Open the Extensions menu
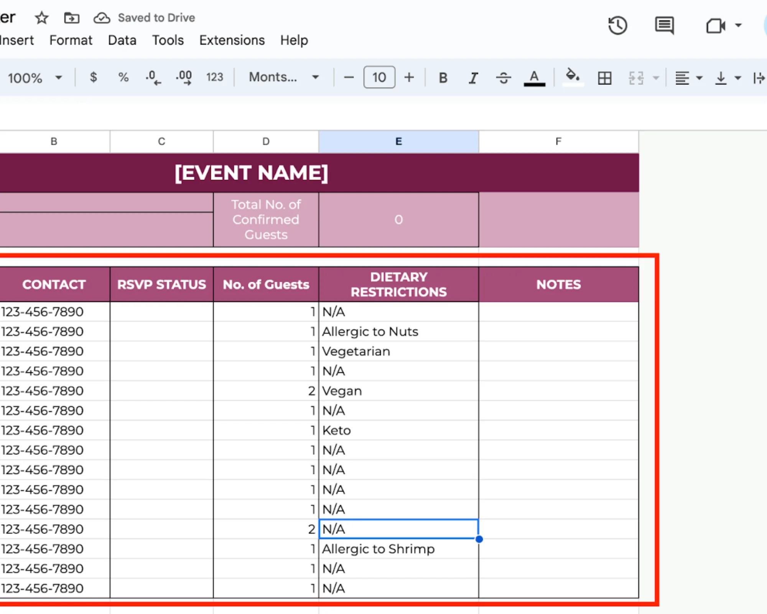This screenshot has height=614, width=767. pyautogui.click(x=232, y=40)
